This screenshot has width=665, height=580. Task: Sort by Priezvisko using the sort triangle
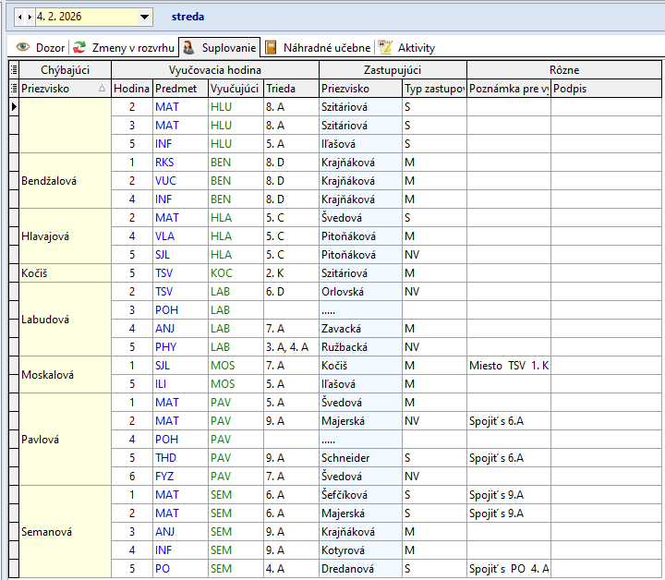(x=102, y=89)
